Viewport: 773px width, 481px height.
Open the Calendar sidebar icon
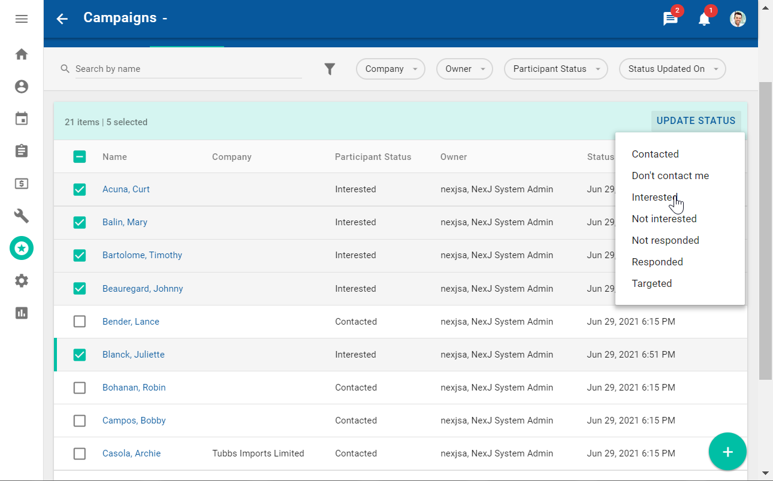22,119
